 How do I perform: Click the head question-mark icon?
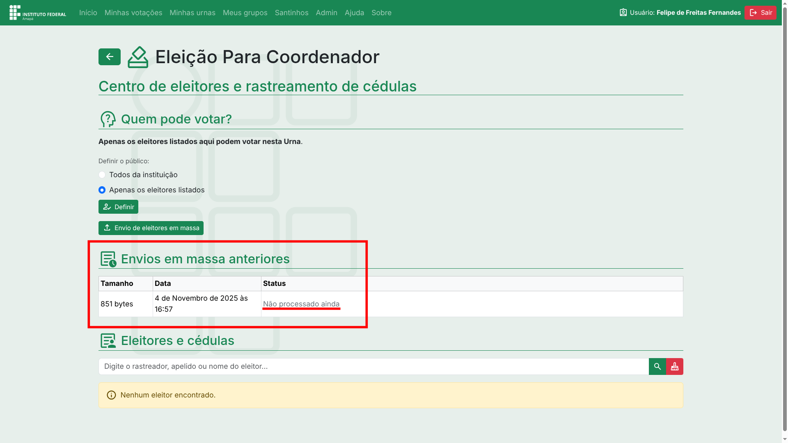click(x=108, y=119)
